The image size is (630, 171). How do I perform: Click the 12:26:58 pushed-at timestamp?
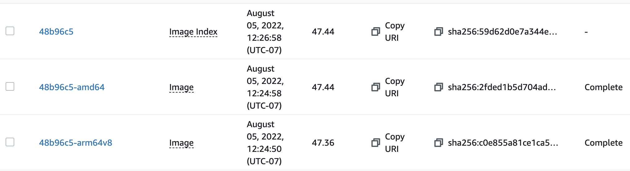(x=264, y=38)
